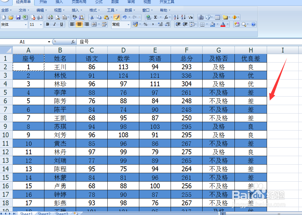Image resolution: width=302 pixels, height=215 pixels.
Task: Activate the Format Painter brush icon
Action: 117,18
